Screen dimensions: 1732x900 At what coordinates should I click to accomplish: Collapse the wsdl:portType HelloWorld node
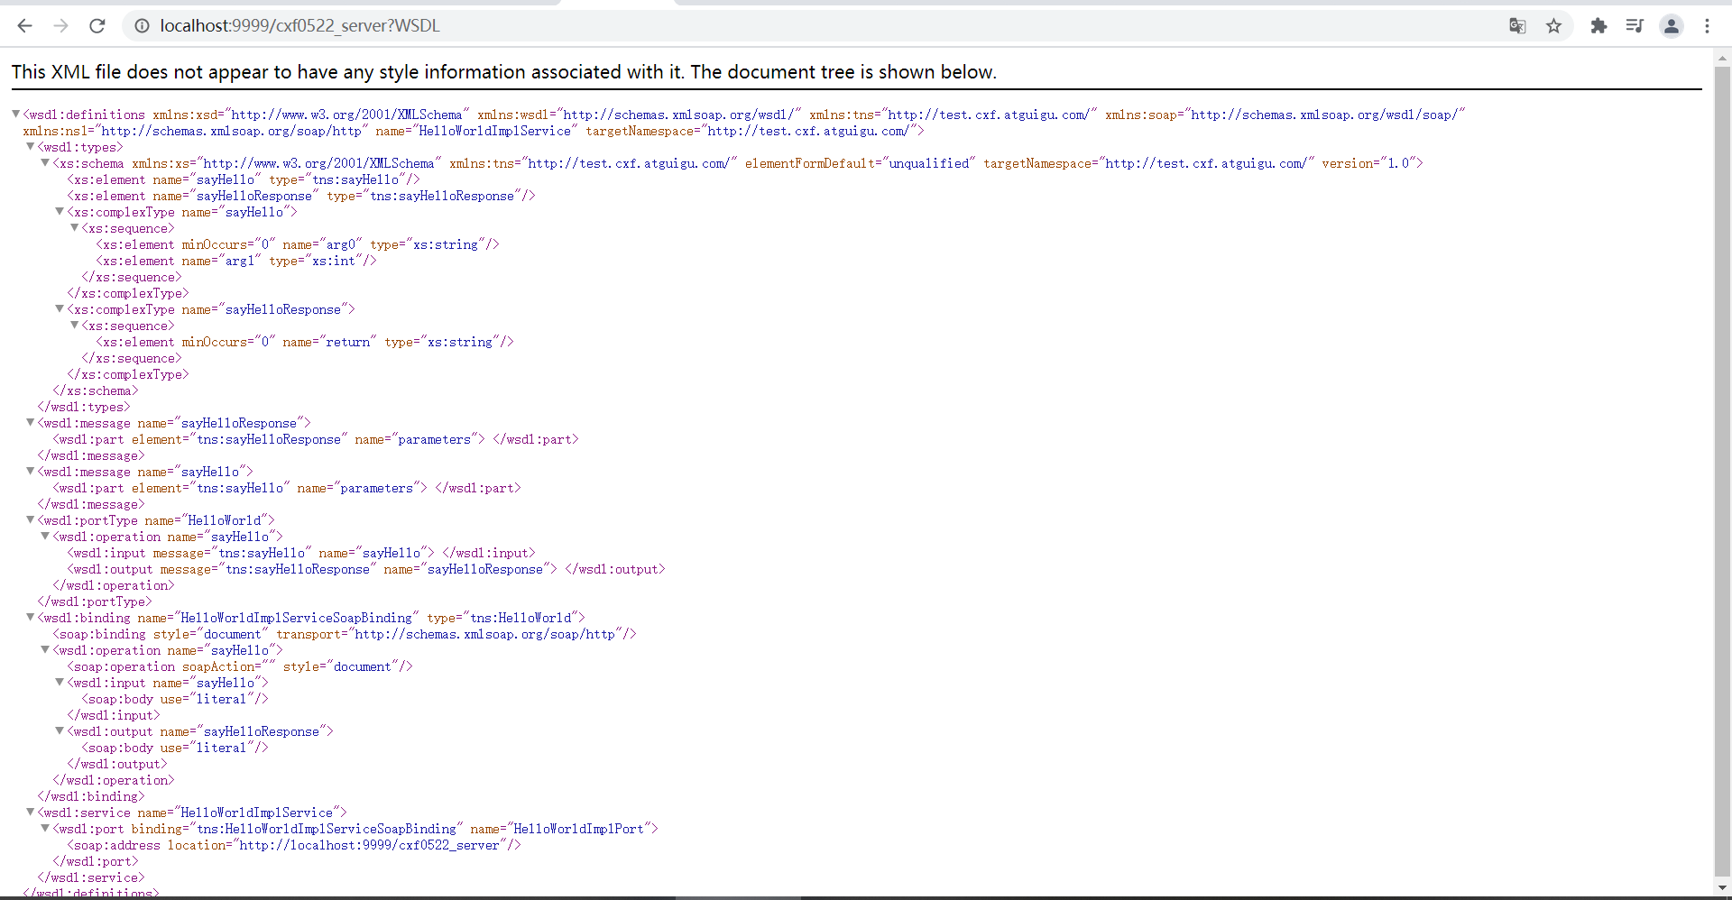(x=30, y=520)
